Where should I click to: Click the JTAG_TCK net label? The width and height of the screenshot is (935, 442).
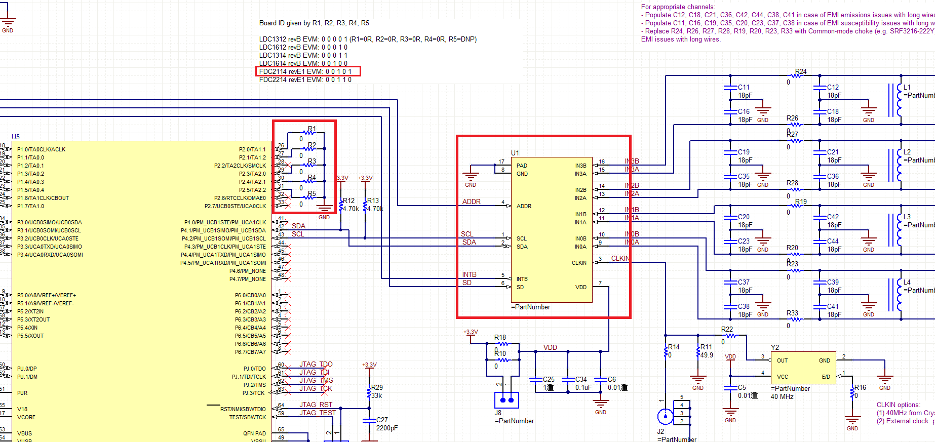[x=316, y=388]
